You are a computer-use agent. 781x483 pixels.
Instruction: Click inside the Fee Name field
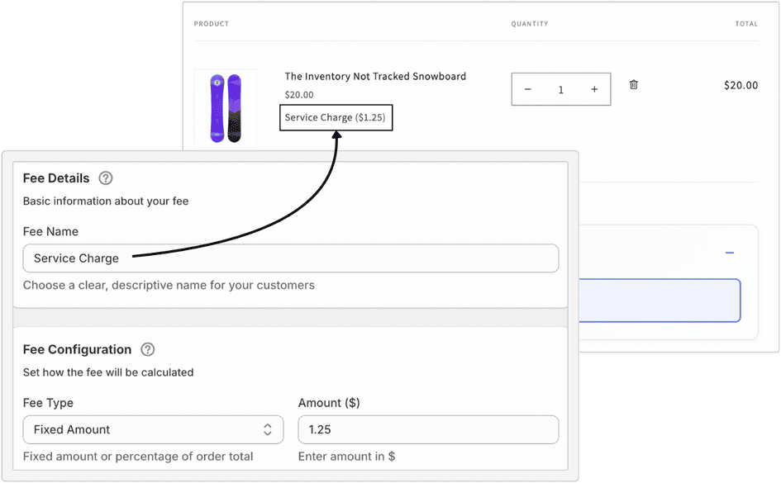click(290, 258)
